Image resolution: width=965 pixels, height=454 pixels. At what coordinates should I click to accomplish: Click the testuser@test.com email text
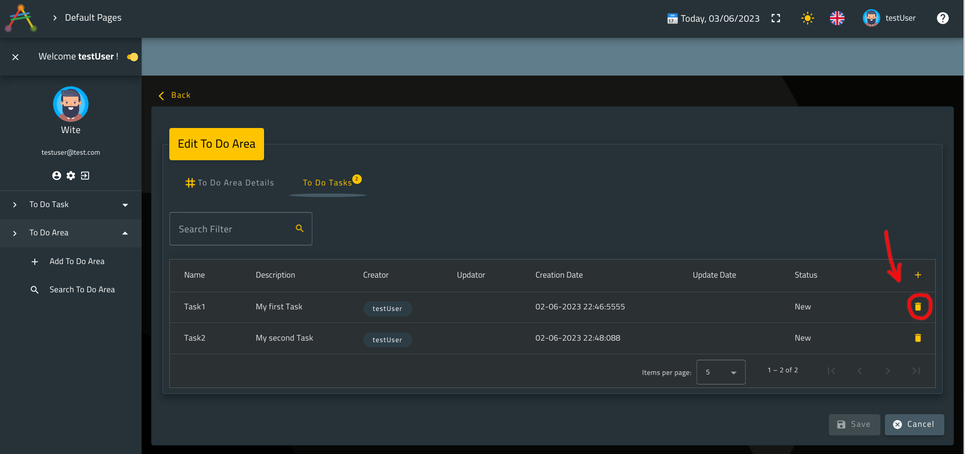71,152
